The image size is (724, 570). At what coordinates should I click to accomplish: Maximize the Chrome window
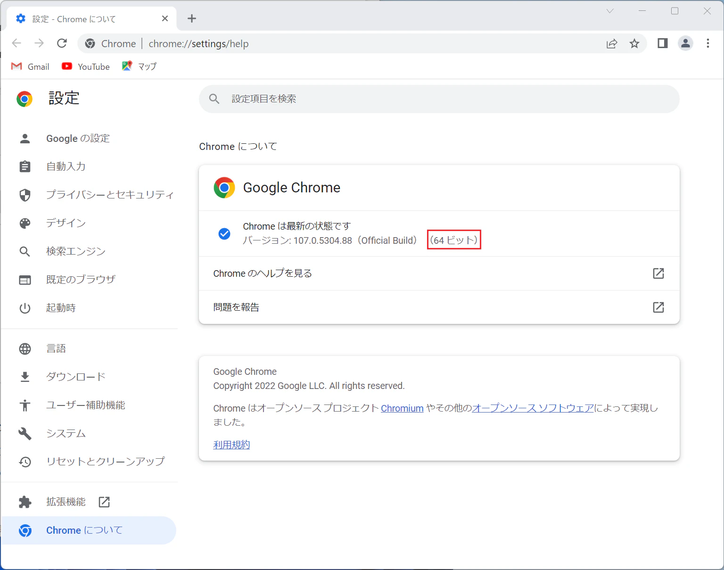click(x=675, y=11)
